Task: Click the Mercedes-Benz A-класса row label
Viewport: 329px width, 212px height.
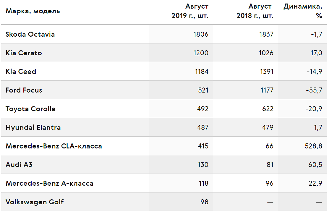Action: 50,183
